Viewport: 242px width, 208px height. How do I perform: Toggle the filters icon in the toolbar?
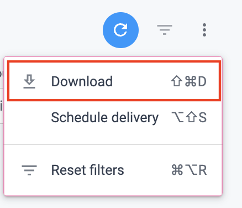[165, 30]
